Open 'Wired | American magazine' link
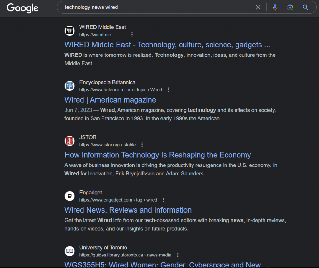The image size is (319, 268). 110,100
